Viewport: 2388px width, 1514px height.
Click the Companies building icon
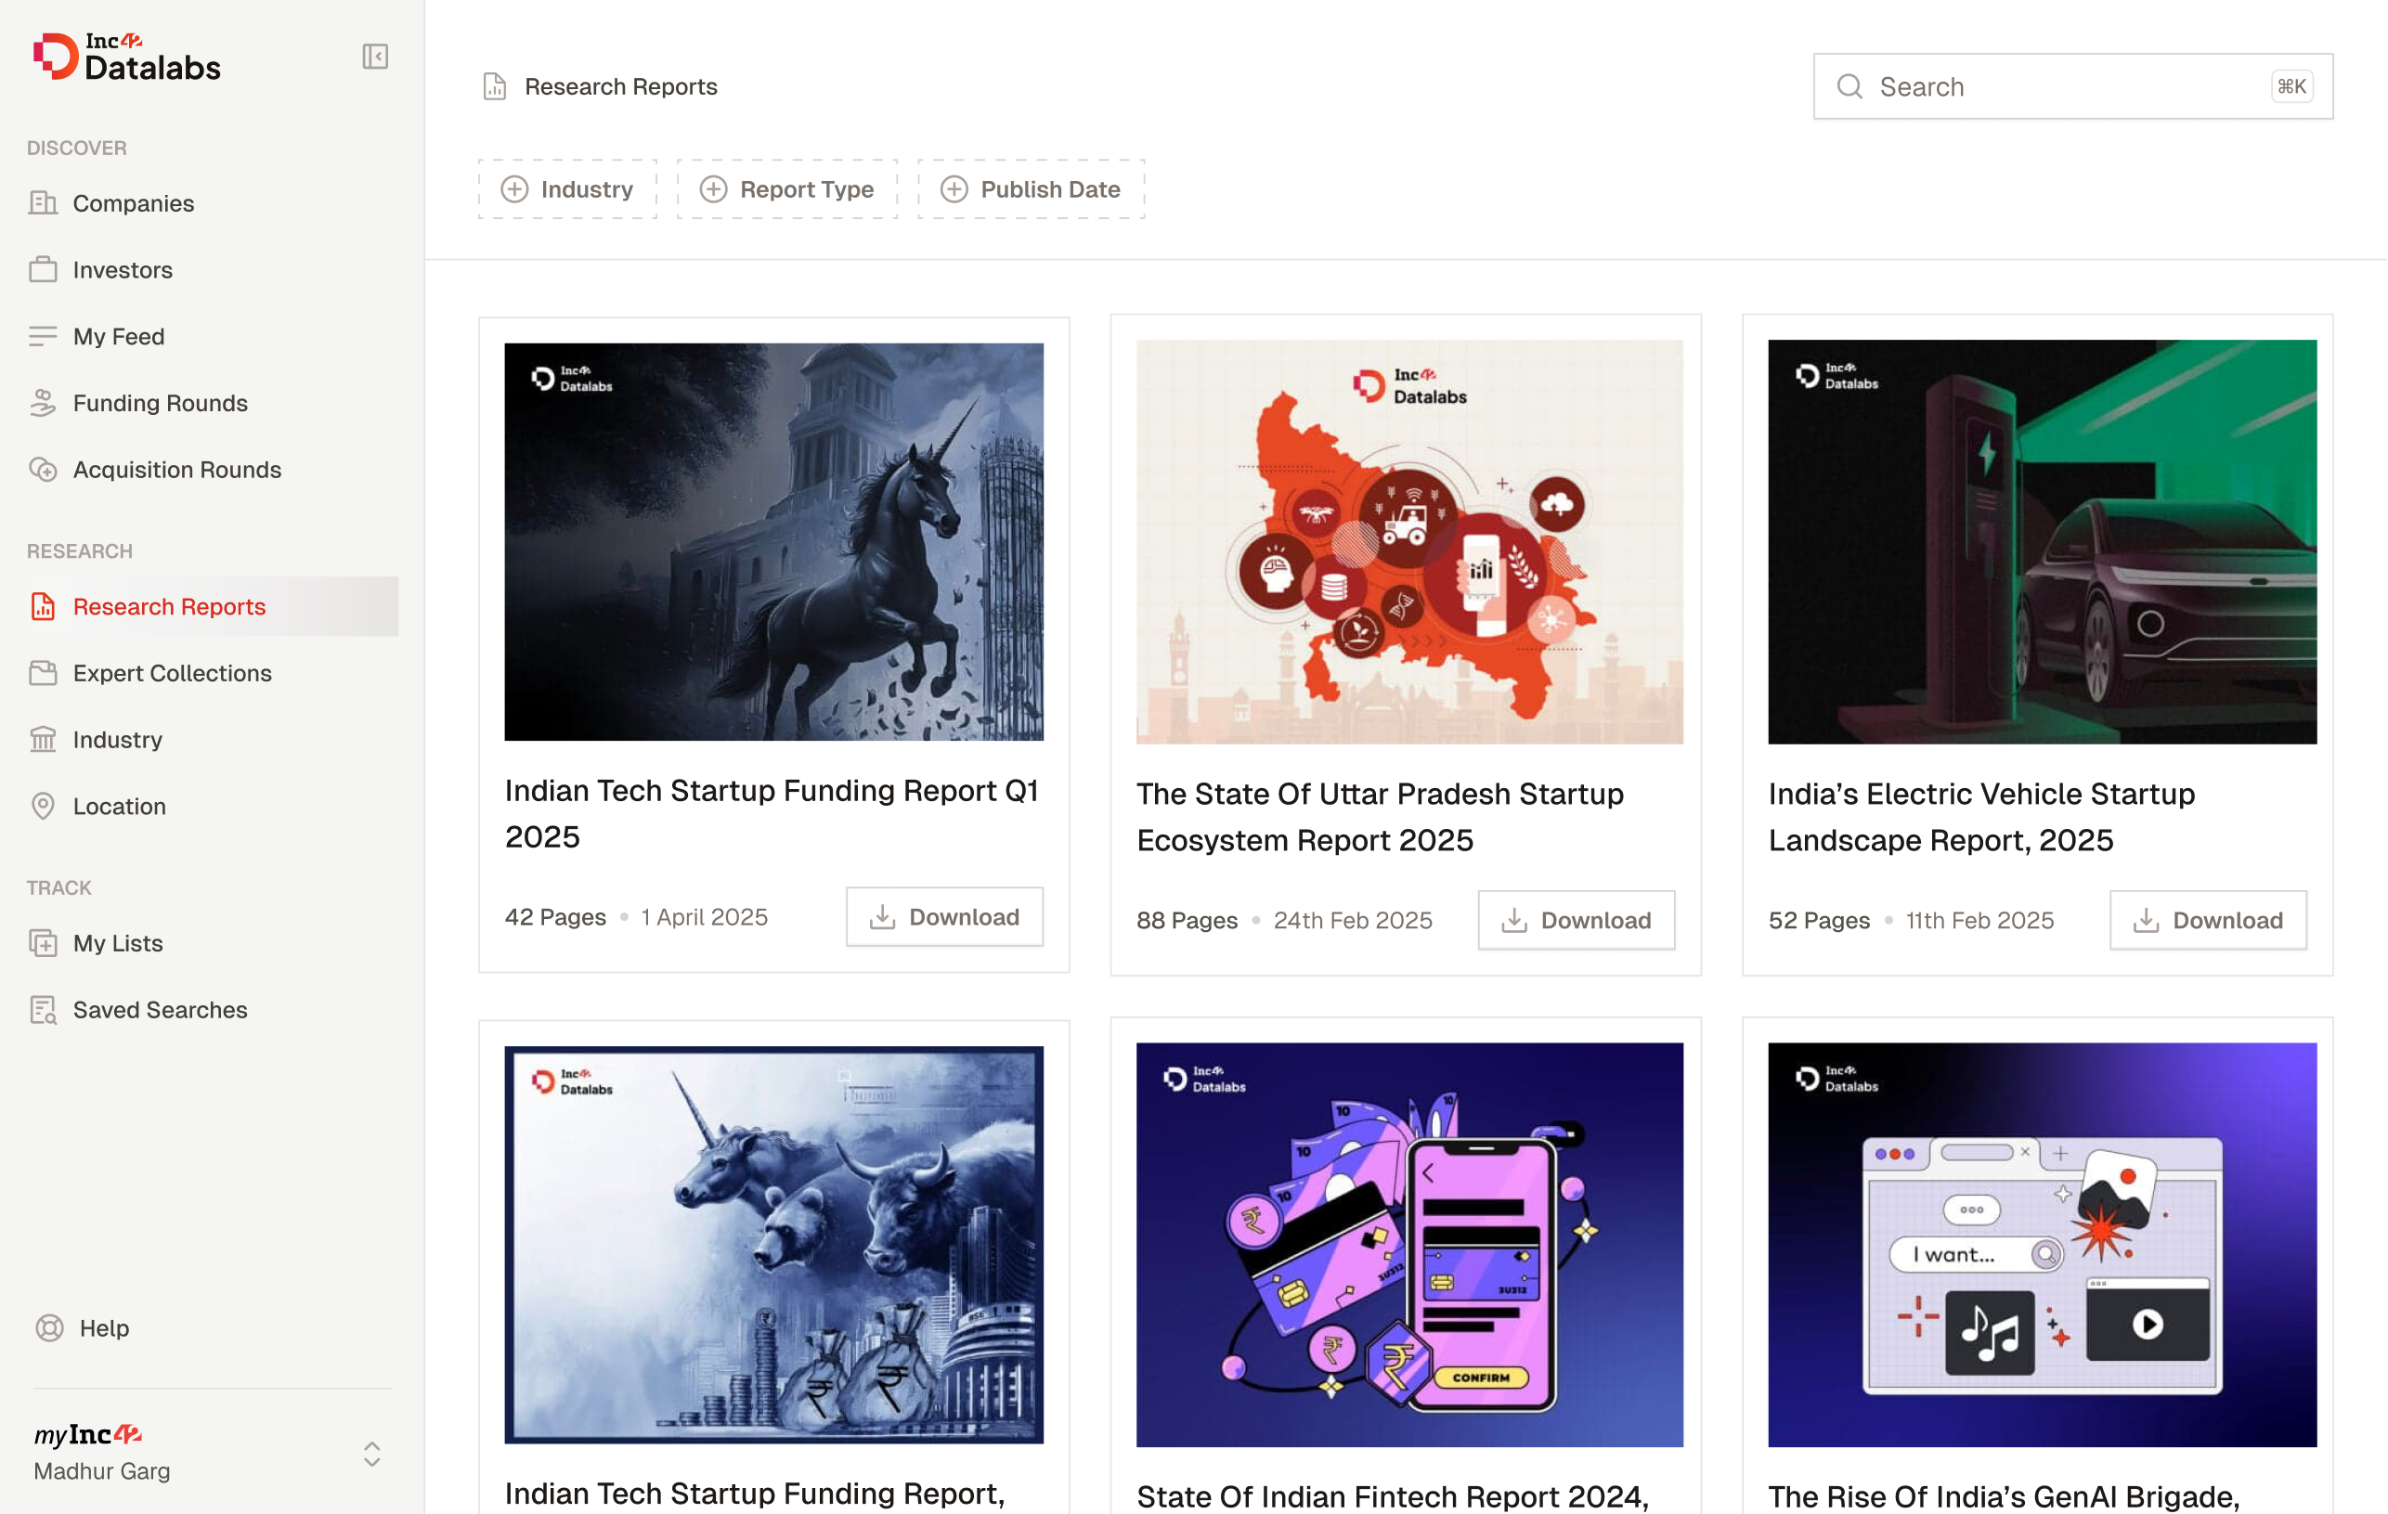pos(43,203)
